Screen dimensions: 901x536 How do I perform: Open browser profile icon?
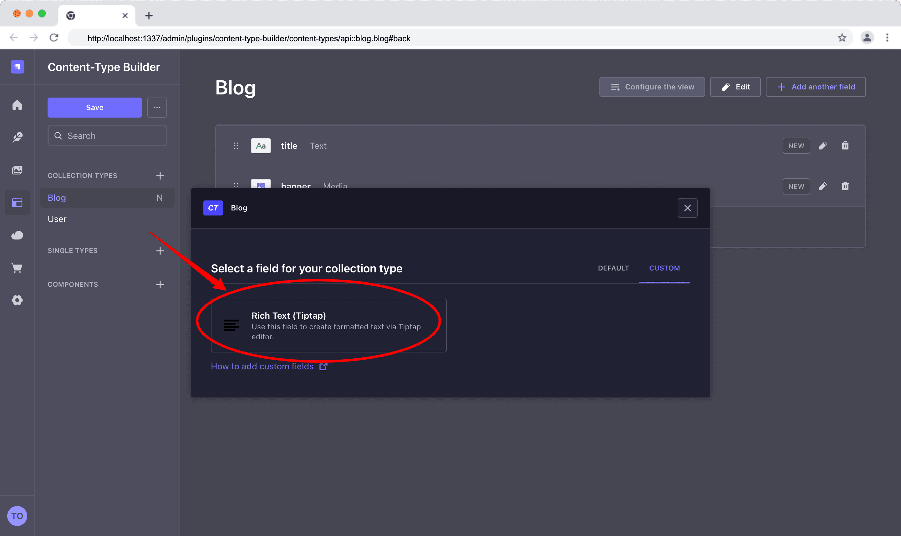pos(867,38)
